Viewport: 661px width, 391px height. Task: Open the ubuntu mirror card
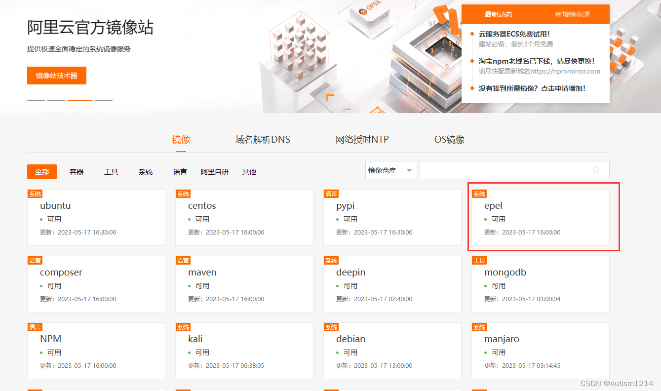click(x=96, y=217)
